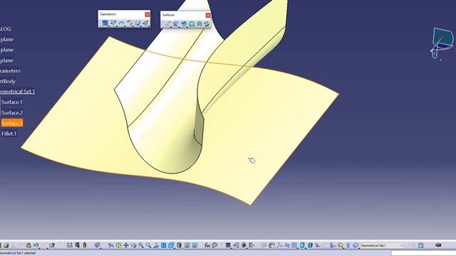This screenshot has width=456, height=256.
Task: Select the Extrapolate tool in Operations toolbar
Action: [145, 23]
